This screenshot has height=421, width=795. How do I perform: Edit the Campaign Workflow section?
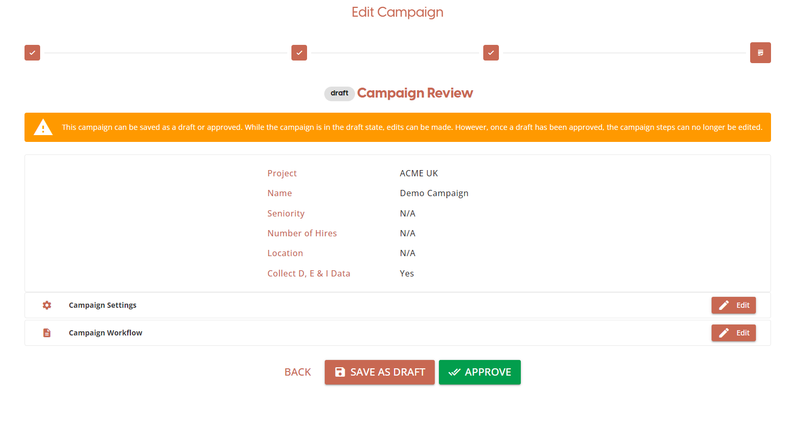[x=733, y=333]
